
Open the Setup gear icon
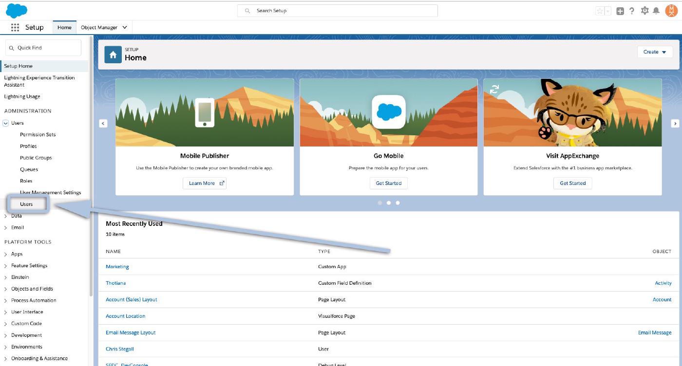click(645, 11)
